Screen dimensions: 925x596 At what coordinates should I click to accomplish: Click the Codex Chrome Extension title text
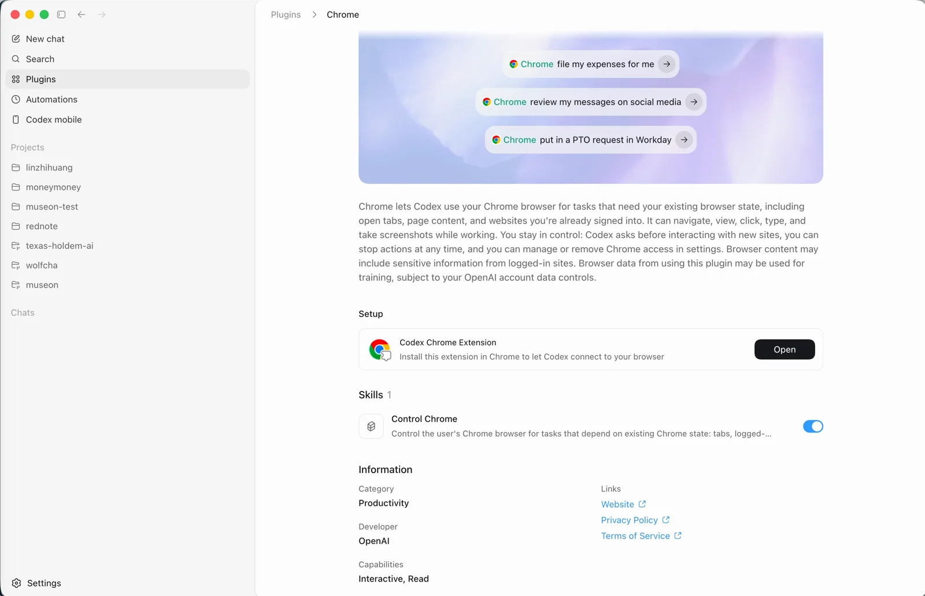[448, 342]
